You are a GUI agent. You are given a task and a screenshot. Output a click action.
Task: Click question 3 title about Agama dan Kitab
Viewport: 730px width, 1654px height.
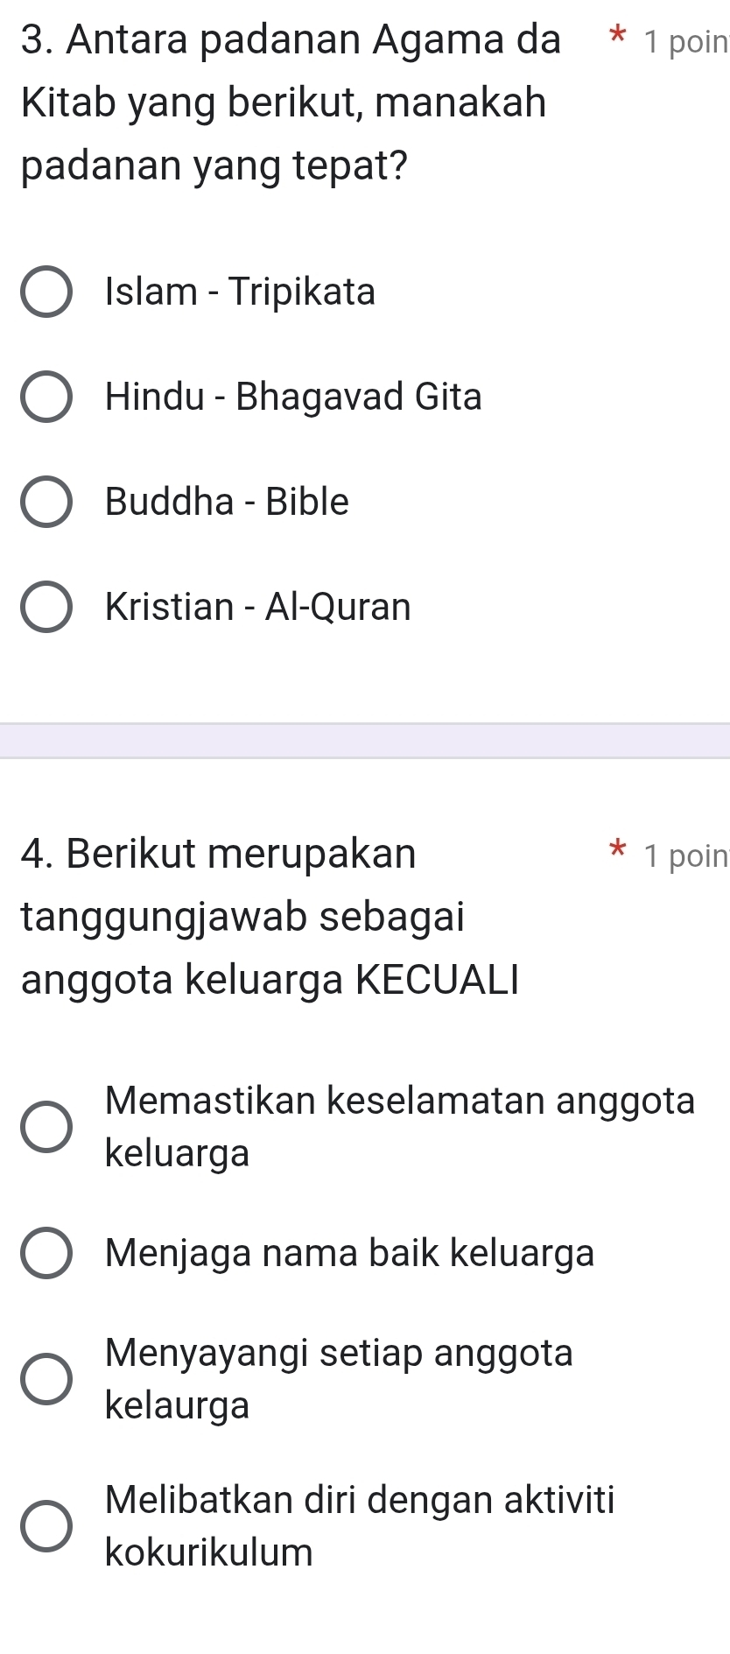pos(289,102)
